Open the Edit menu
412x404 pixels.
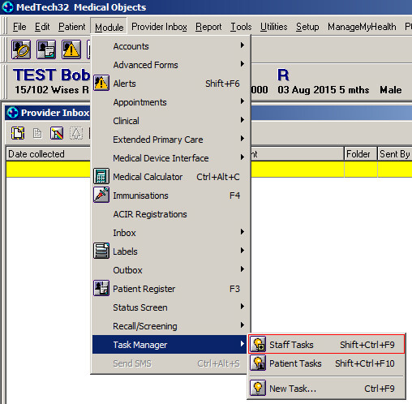tap(42, 27)
